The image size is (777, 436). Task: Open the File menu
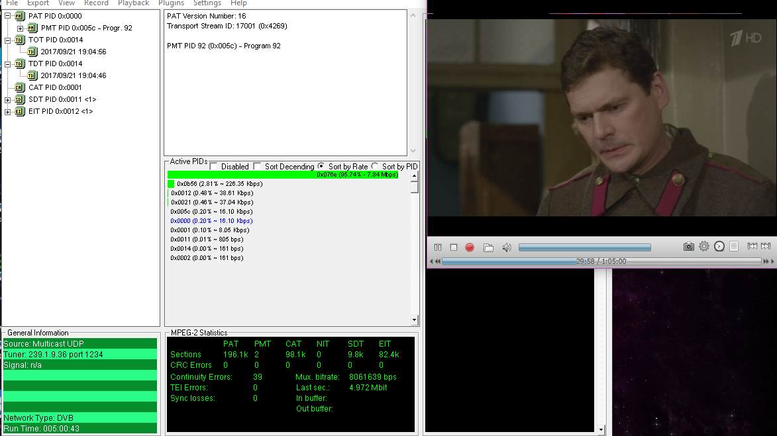pyautogui.click(x=12, y=3)
